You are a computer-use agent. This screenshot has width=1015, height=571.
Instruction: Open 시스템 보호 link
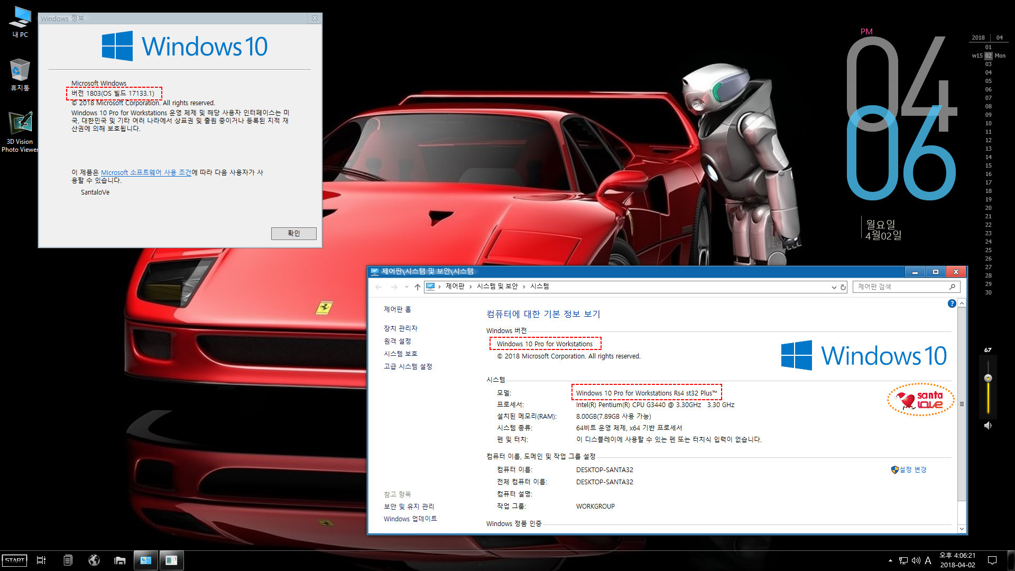pos(401,354)
